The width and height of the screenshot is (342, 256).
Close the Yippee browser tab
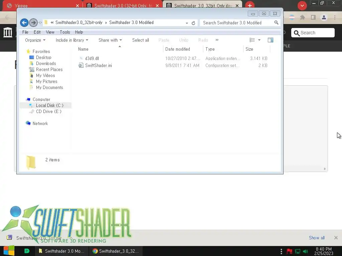pyautogui.click(x=77, y=6)
